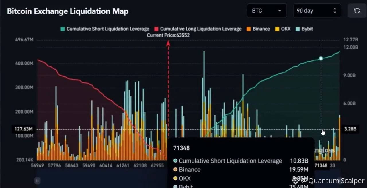
Task: Click the 9.00B right axis label
Action: click(350, 75)
